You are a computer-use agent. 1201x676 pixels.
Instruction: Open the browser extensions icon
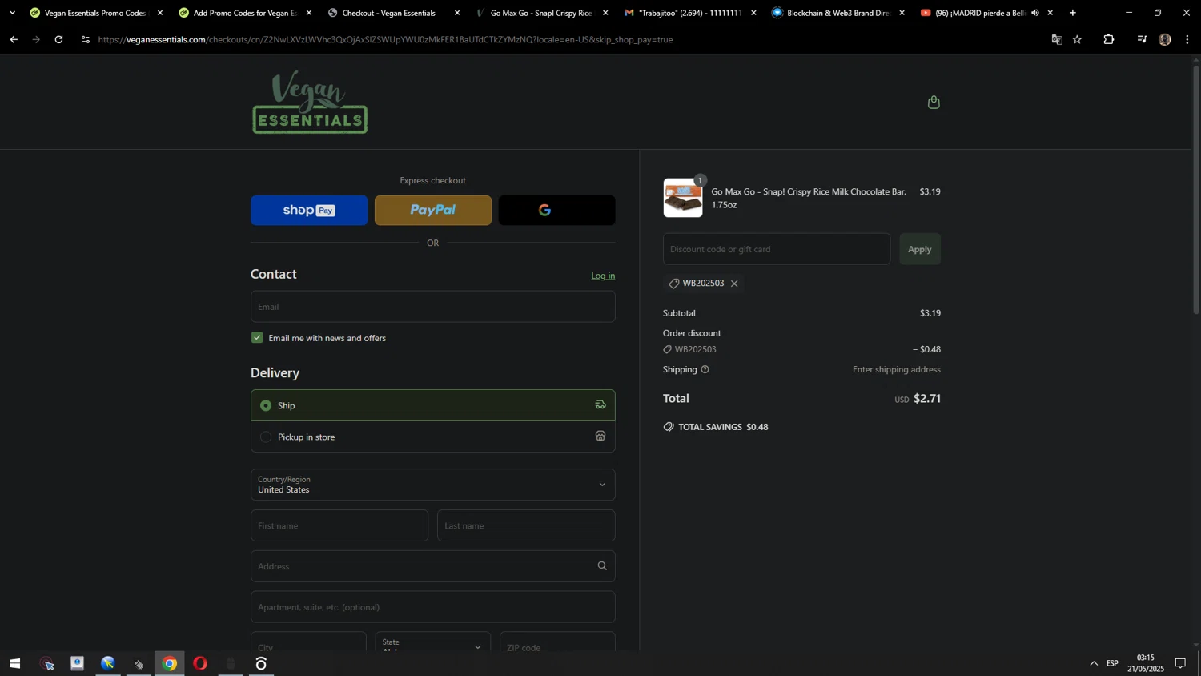[x=1109, y=39]
